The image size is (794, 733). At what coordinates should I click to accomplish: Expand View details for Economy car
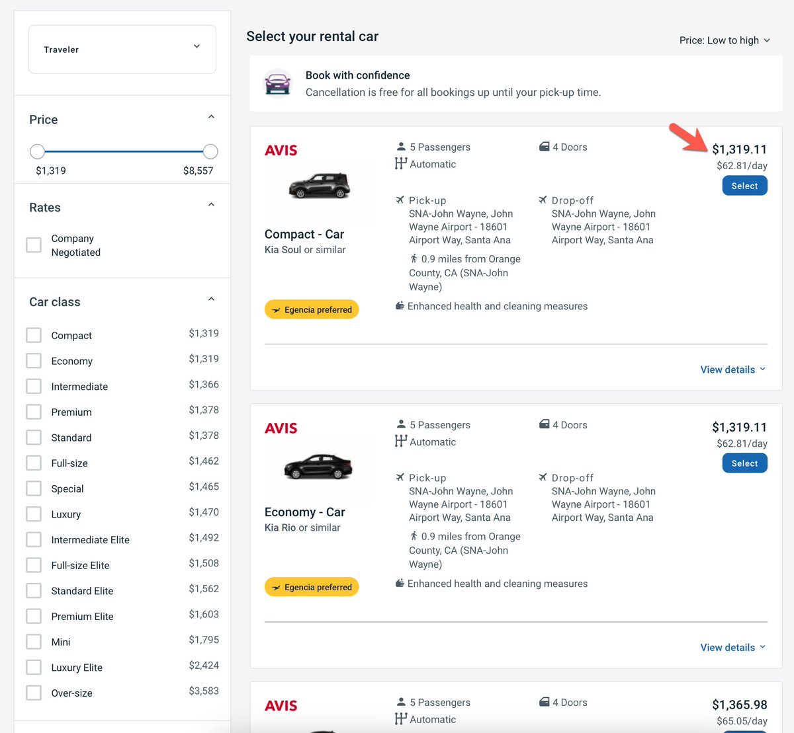click(x=733, y=647)
